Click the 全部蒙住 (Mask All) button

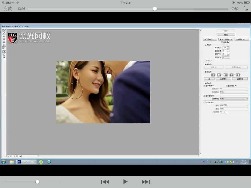click(x=225, y=79)
